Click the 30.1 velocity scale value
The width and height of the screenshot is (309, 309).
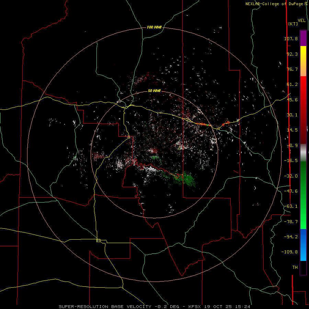pyautogui.click(x=292, y=115)
